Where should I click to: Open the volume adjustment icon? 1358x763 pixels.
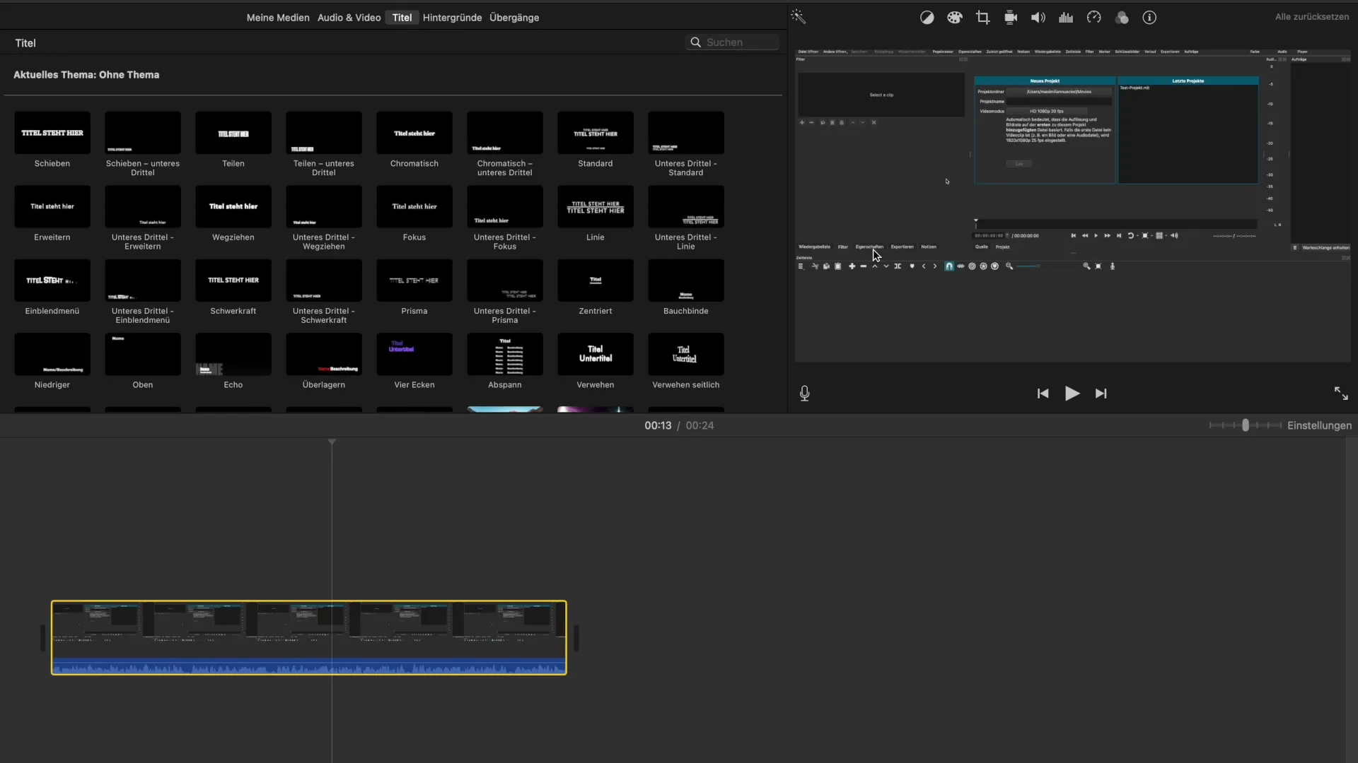click(x=1038, y=18)
